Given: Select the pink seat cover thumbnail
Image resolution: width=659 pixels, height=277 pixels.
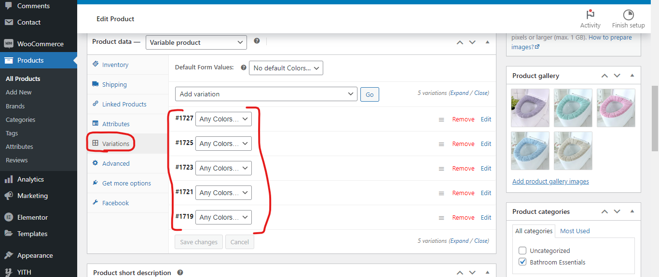Looking at the screenshot, I should click(616, 108).
